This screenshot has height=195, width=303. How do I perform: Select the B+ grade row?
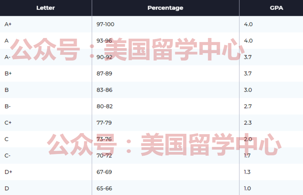[x=7, y=73]
